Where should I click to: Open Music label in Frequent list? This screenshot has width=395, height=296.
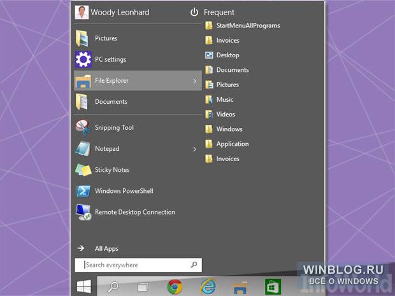(x=225, y=99)
